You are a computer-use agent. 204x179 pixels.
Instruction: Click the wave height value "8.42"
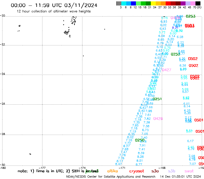(143, 108)
